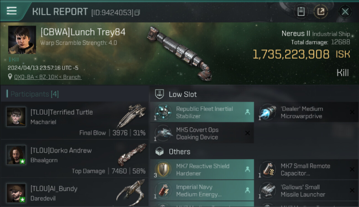Collapse the Others section header

179,152
